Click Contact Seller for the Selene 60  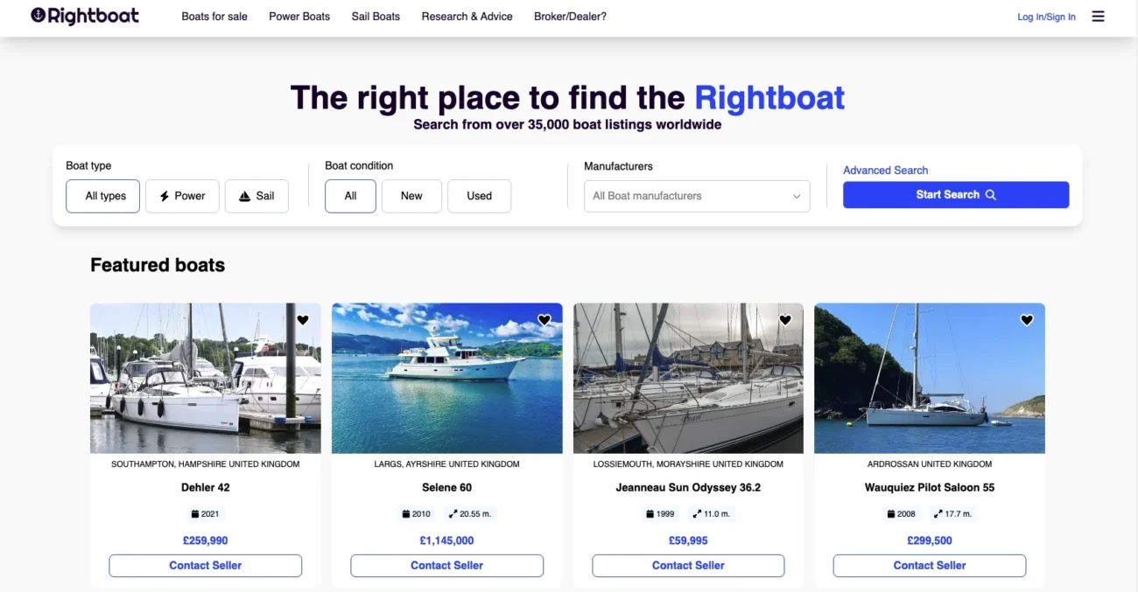click(446, 566)
